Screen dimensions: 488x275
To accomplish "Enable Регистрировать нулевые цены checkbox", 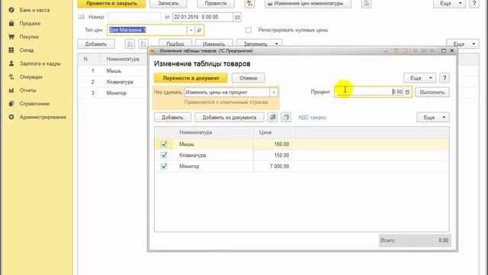I will coord(249,30).
